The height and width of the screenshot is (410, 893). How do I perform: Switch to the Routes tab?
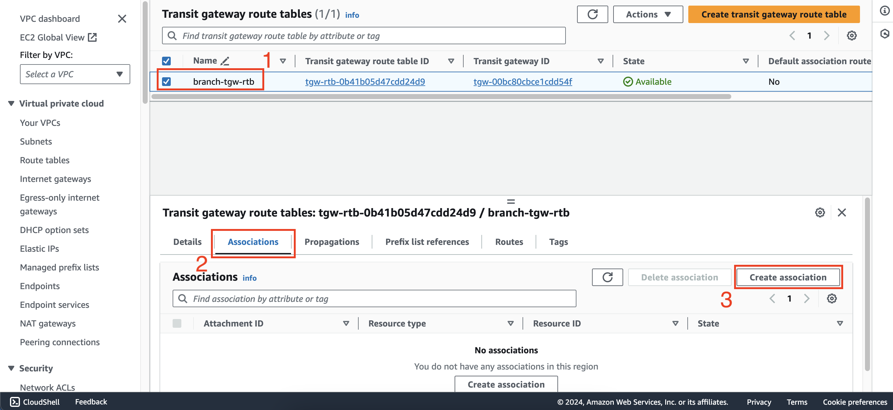tap(509, 241)
